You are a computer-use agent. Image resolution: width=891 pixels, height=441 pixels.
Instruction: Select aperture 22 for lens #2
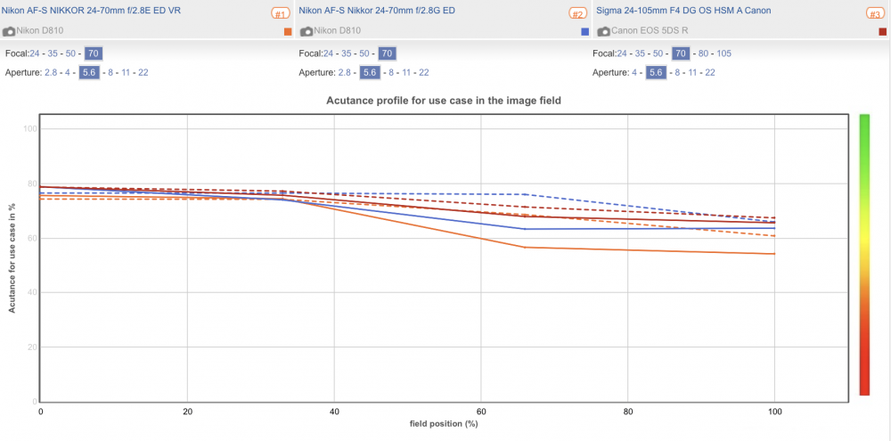(x=424, y=72)
